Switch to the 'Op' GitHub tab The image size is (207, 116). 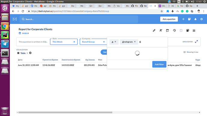point(189,6)
